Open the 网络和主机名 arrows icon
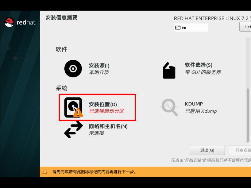This screenshot has height=188, width=251. (73, 130)
